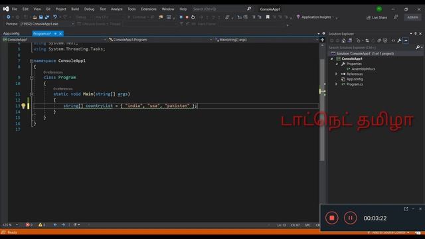Click the recorder stop button
The height and width of the screenshot is (239, 425).
pos(332,218)
